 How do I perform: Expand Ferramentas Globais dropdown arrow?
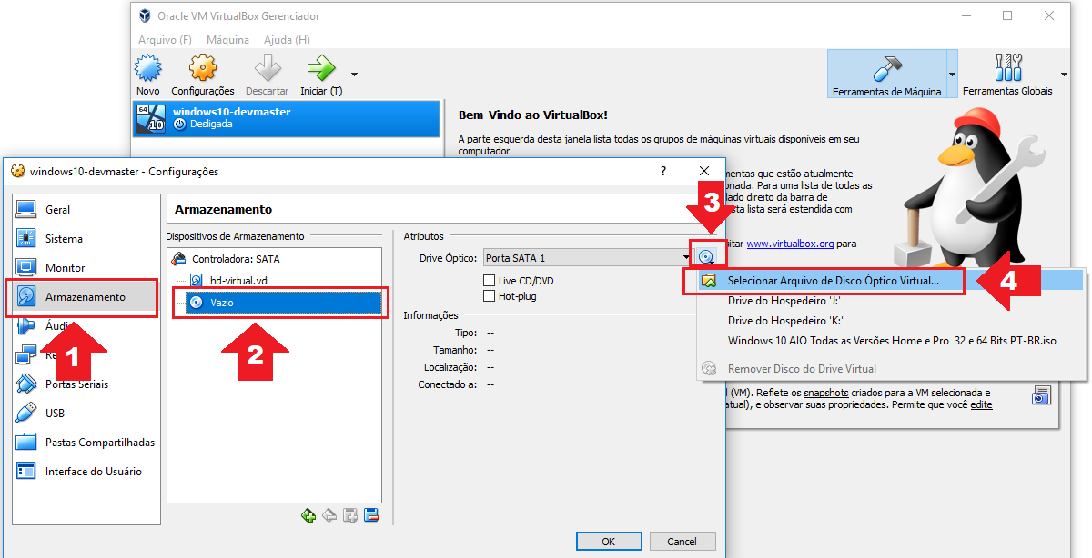pos(1064,75)
